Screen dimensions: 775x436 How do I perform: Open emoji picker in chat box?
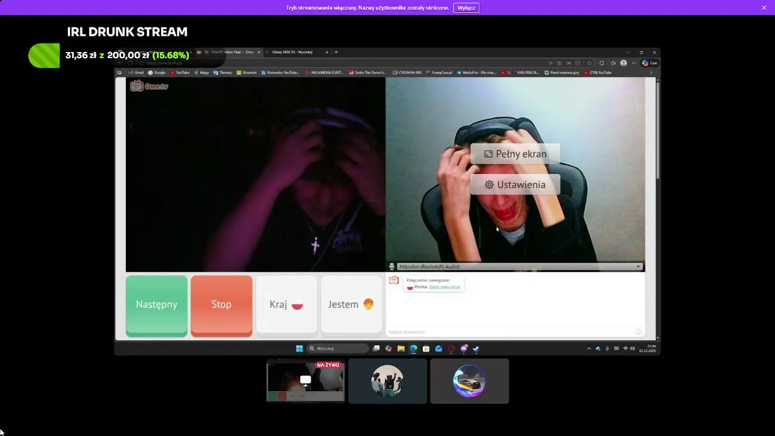[x=638, y=332]
